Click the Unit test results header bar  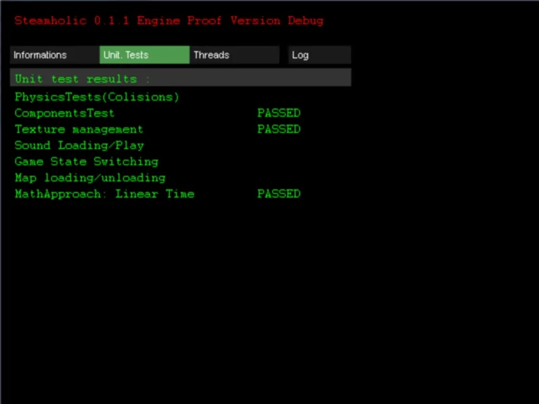[181, 77]
